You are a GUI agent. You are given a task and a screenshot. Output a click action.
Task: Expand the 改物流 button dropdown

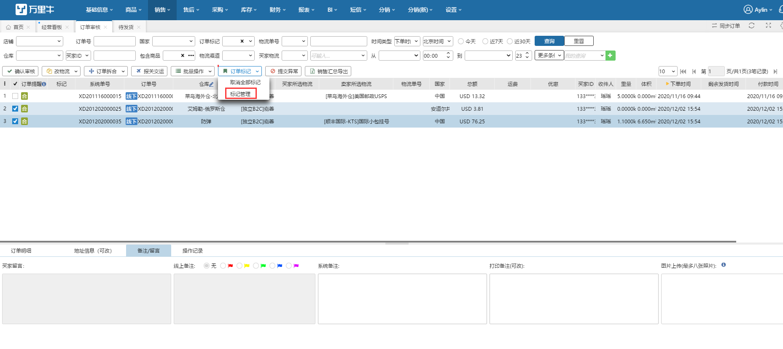pyautogui.click(x=76, y=72)
